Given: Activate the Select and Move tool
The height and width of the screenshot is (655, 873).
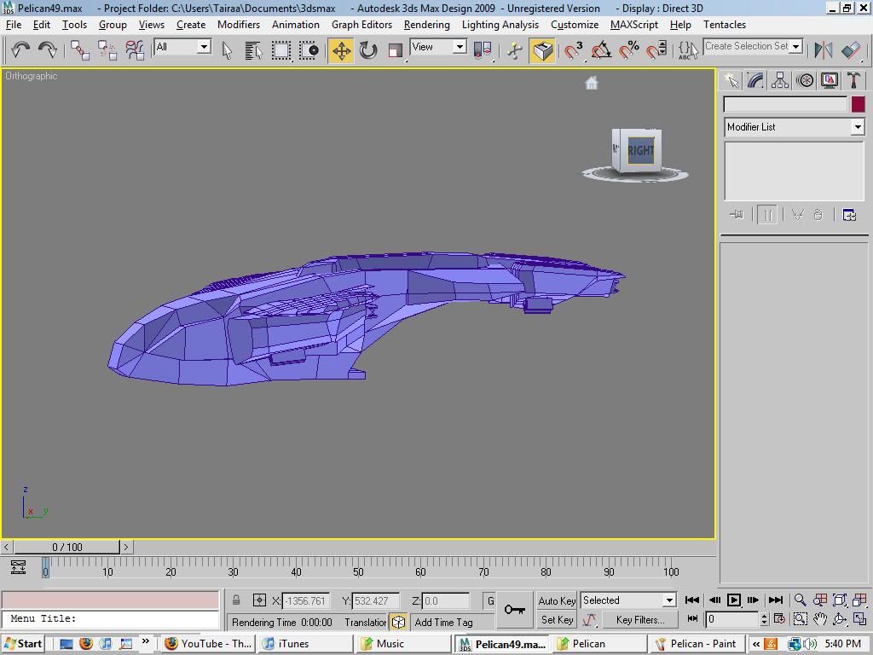Looking at the screenshot, I should [x=341, y=50].
